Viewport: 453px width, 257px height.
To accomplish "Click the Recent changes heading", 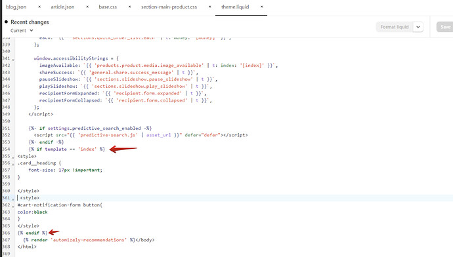I will [x=30, y=22].
